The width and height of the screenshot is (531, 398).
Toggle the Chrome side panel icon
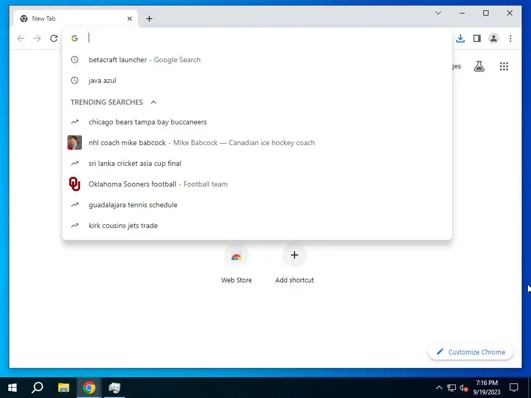pyautogui.click(x=477, y=38)
